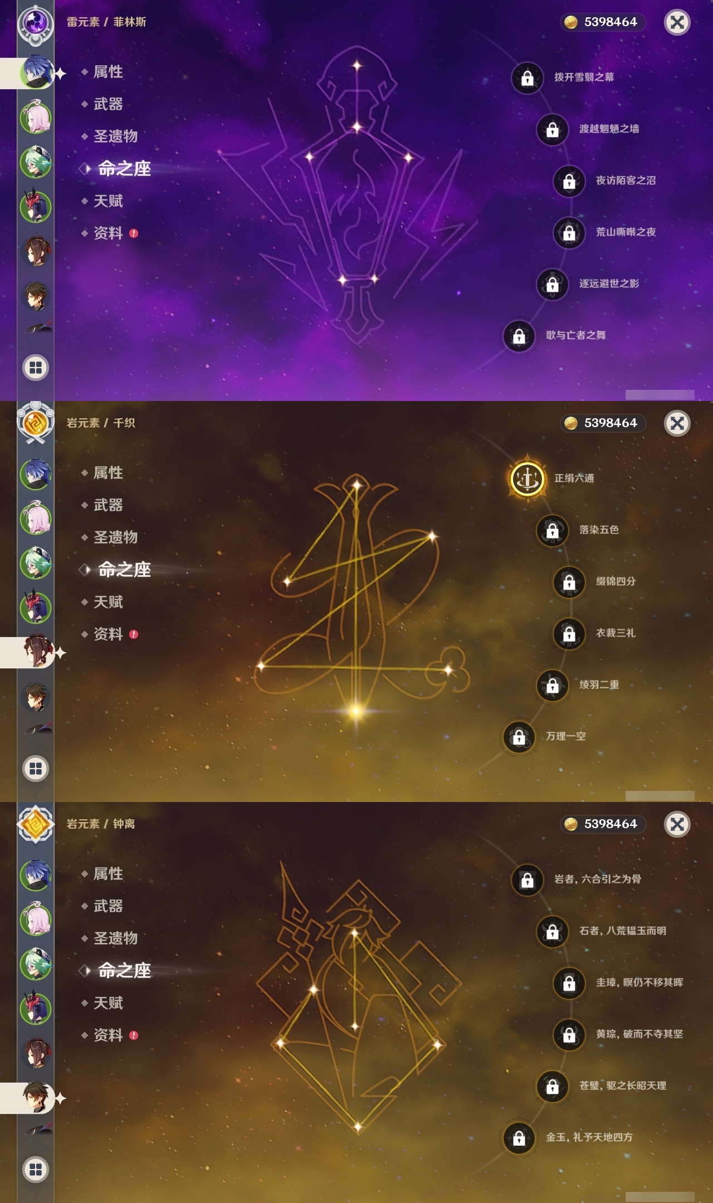713x1203 pixels.
Task: Click the bright bottom star of Chiori's constellation
Action: (355, 711)
